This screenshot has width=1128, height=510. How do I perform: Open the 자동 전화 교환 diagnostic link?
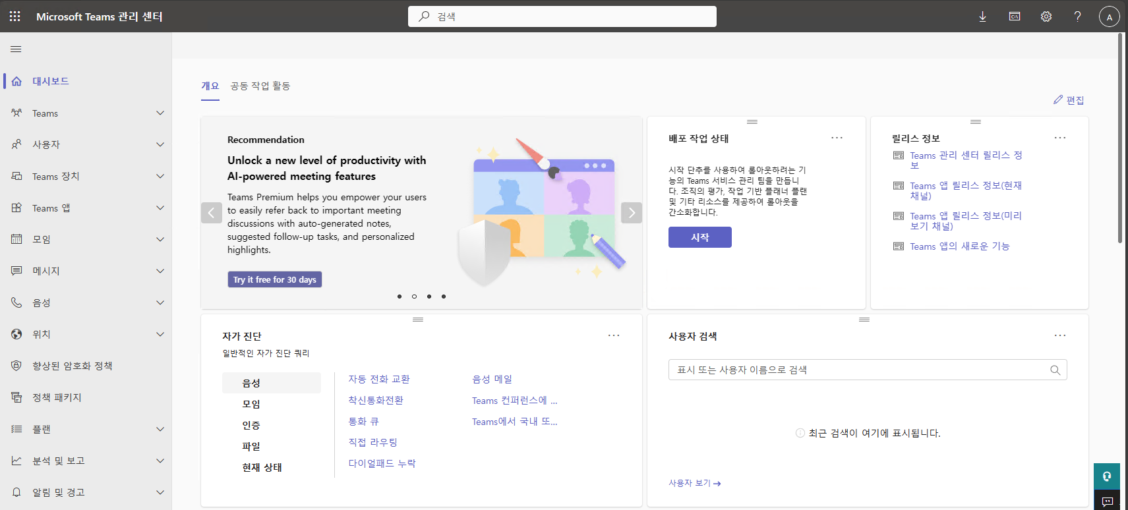[379, 380]
